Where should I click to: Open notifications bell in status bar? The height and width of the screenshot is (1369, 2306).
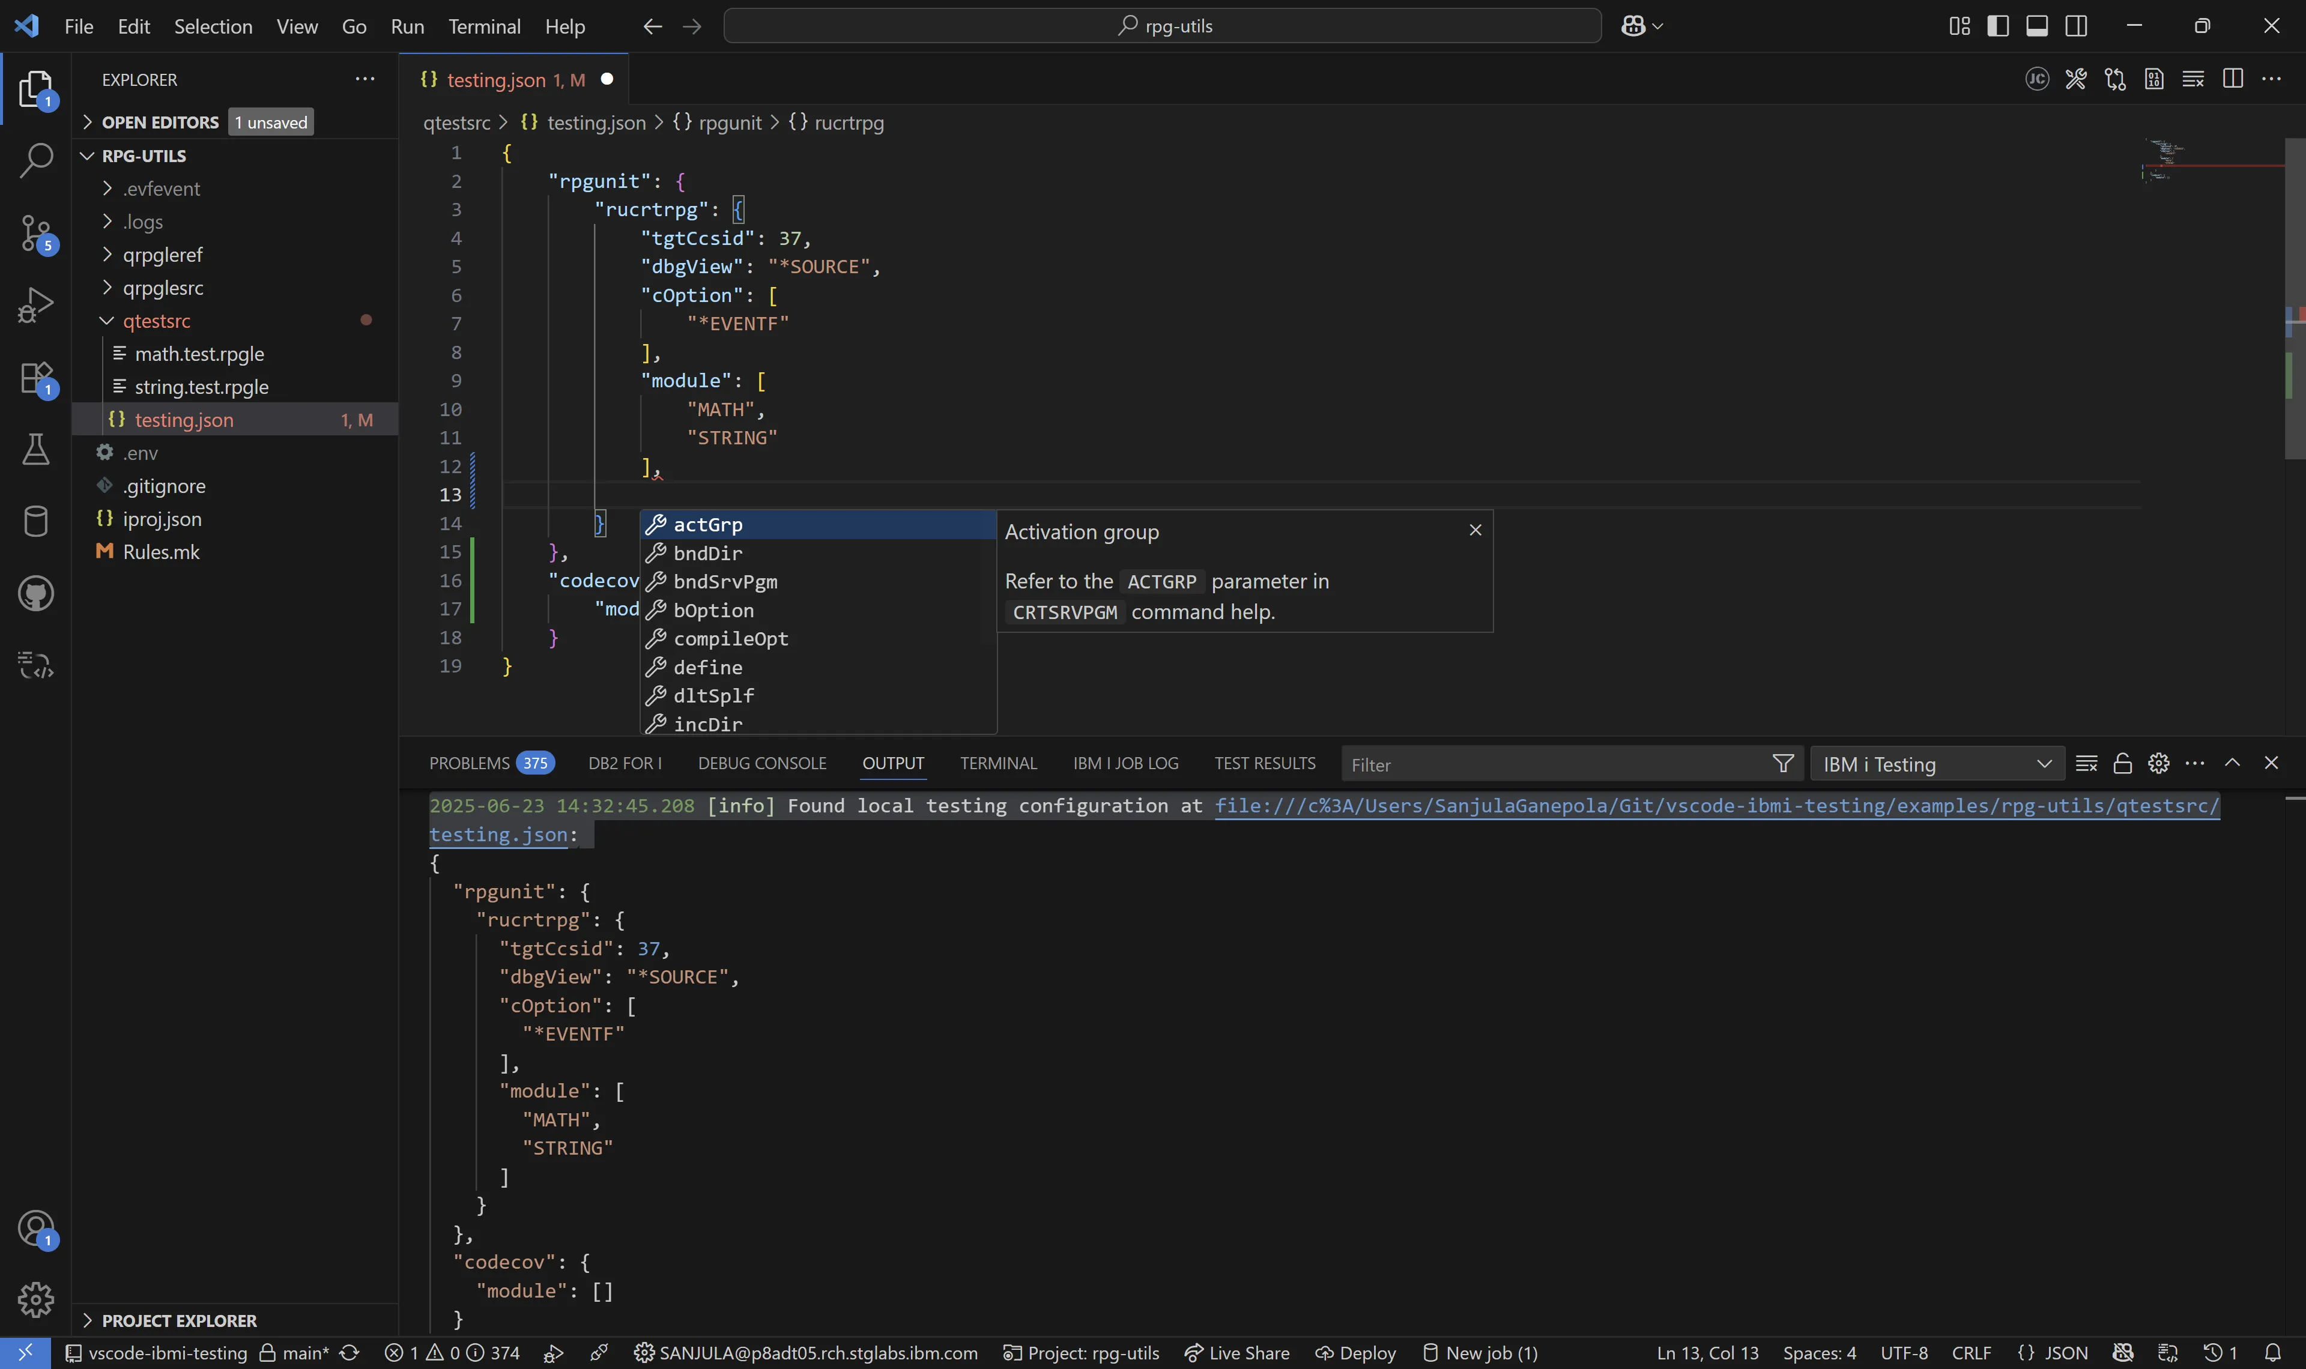point(2273,1352)
